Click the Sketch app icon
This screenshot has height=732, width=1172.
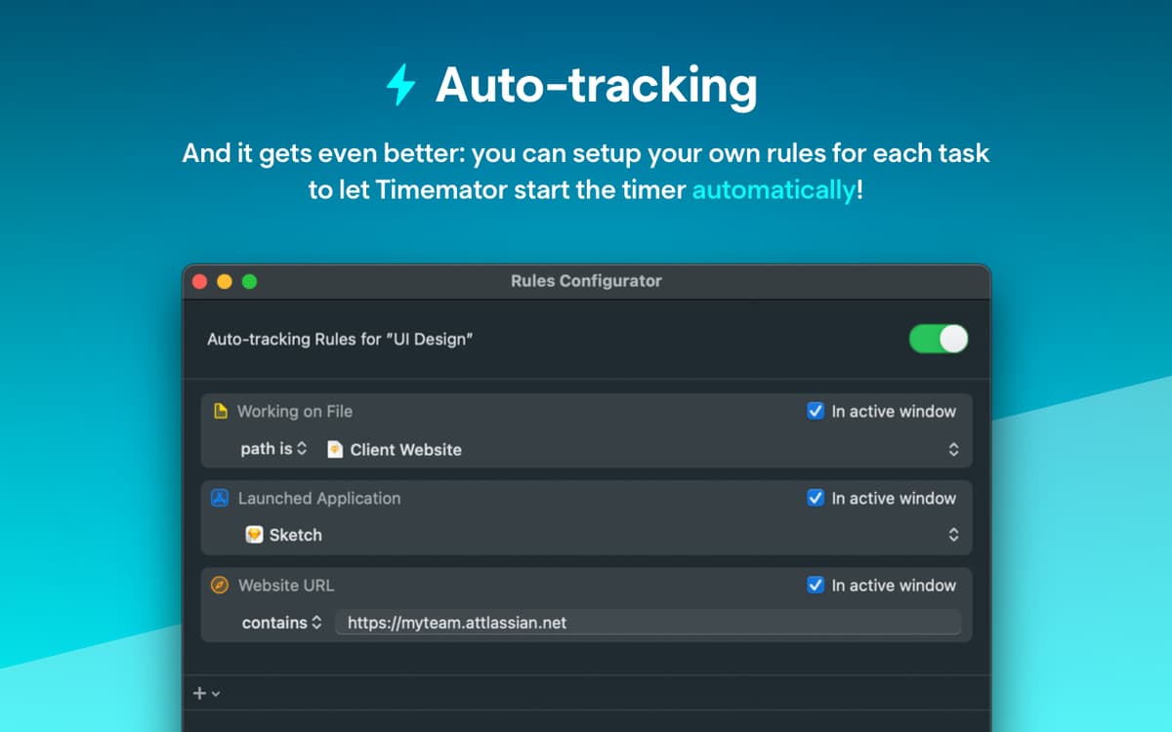(255, 535)
